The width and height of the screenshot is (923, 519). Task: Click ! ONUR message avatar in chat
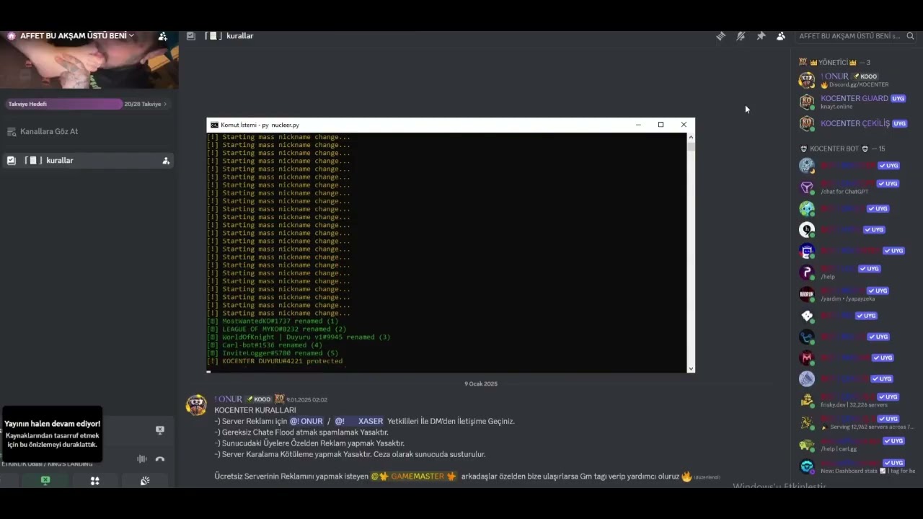coord(196,405)
